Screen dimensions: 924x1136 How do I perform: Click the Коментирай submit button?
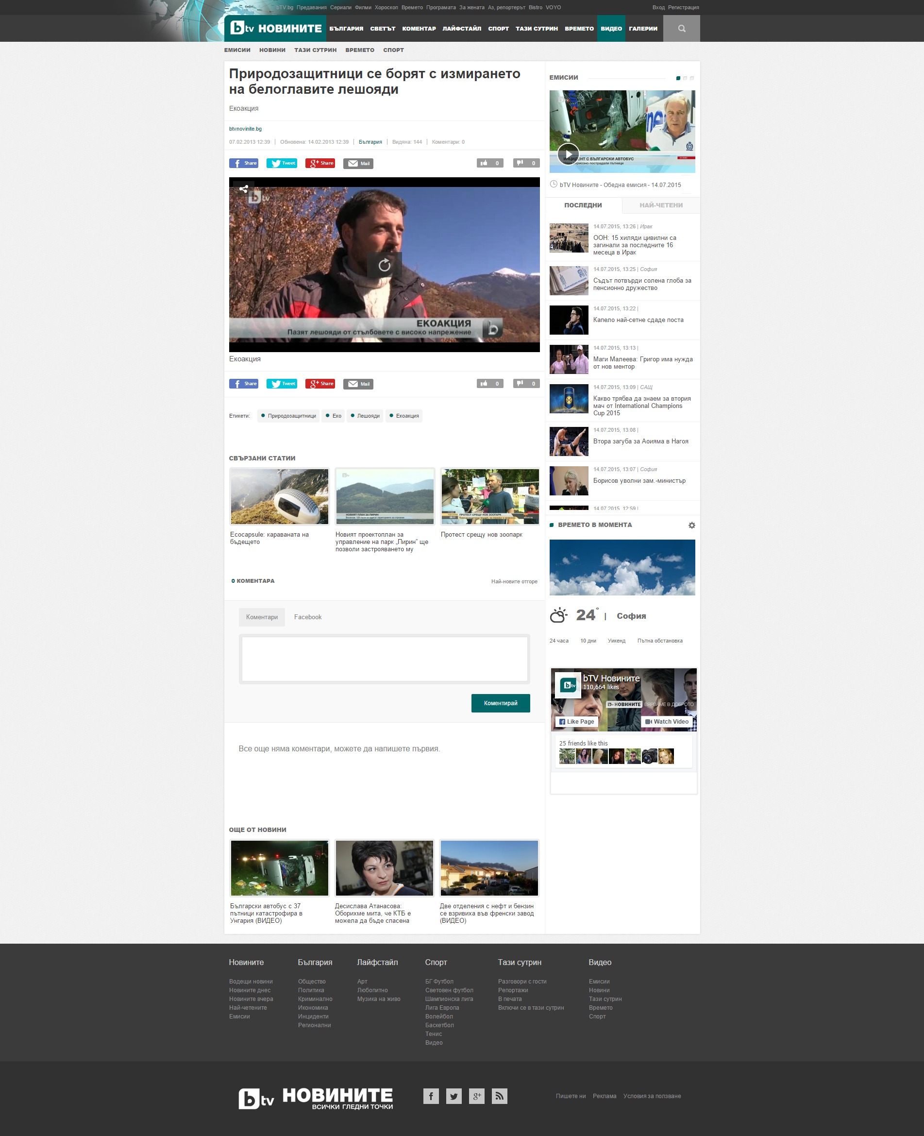pyautogui.click(x=500, y=703)
